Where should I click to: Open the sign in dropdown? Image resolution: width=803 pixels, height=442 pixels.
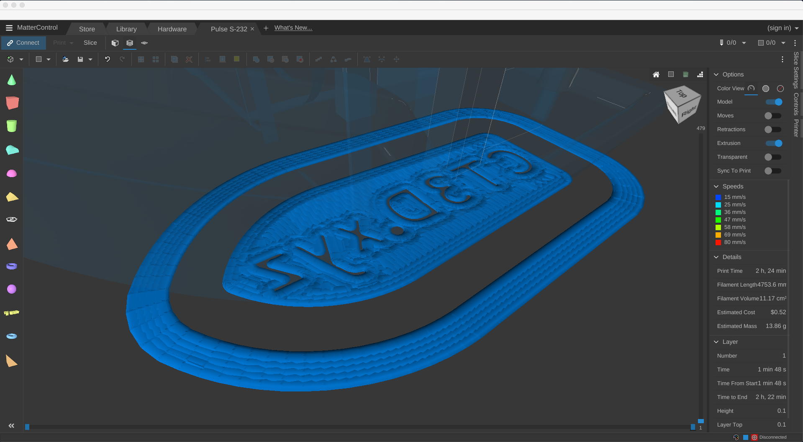tap(783, 28)
